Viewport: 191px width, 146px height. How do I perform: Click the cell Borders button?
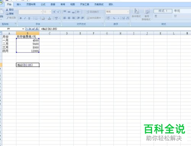[36, 18]
